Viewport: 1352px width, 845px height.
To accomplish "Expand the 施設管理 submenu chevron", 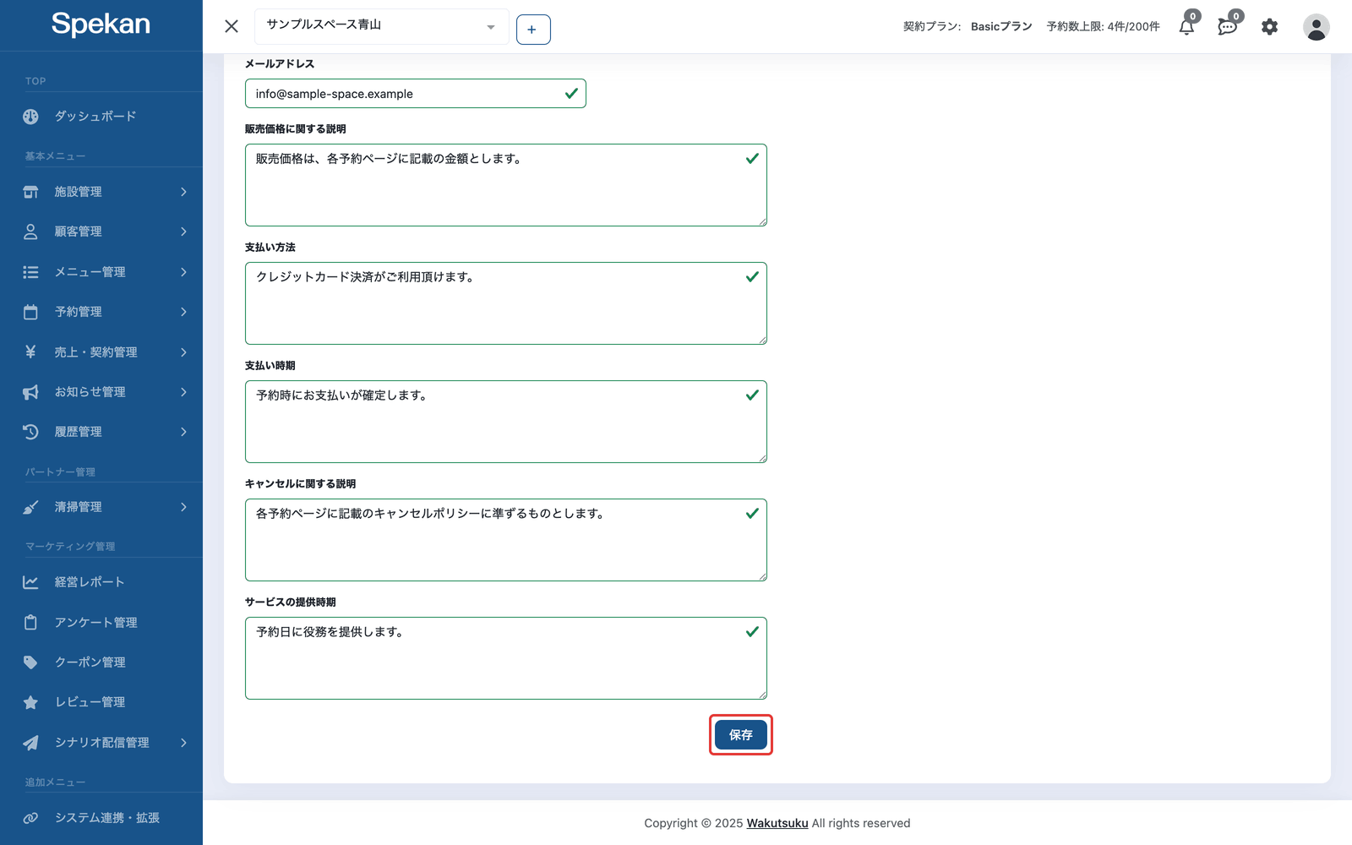I will 183,192.
